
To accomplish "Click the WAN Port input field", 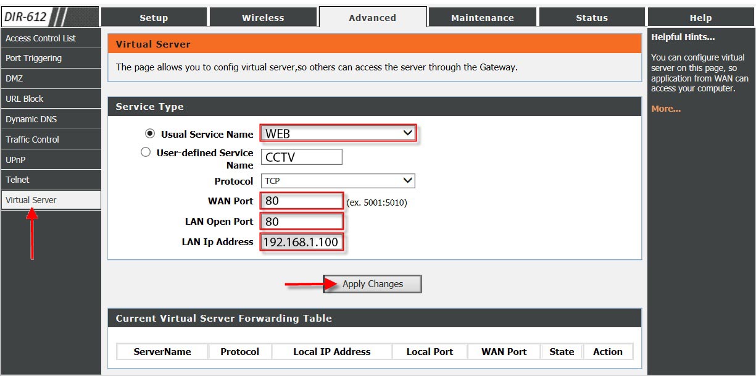I will (302, 201).
